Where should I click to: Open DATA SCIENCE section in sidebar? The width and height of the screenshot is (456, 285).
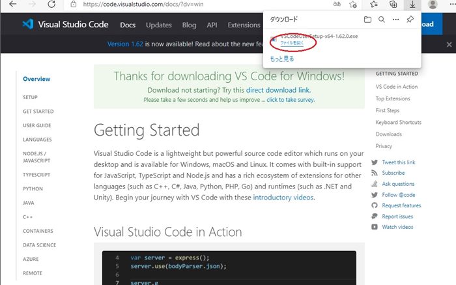coord(40,245)
